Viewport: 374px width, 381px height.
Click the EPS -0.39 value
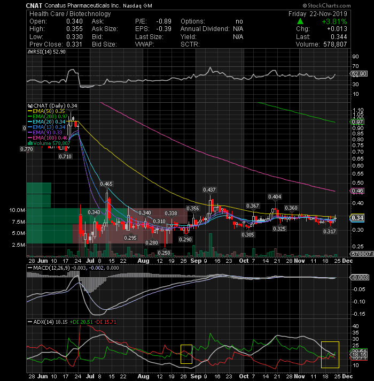point(163,29)
